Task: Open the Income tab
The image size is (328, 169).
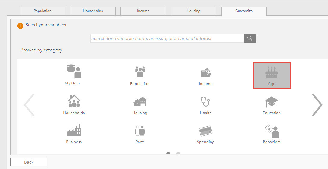Action: [x=143, y=11]
